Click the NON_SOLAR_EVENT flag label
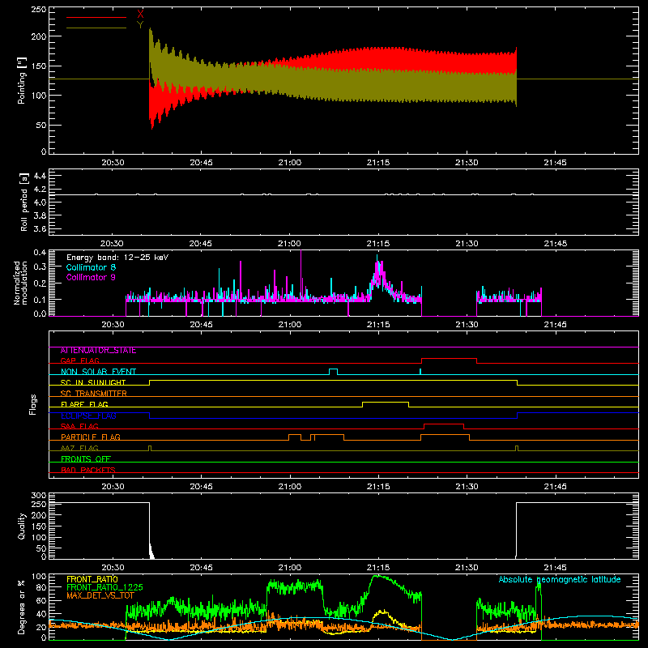The image size is (648, 648). click(x=98, y=372)
